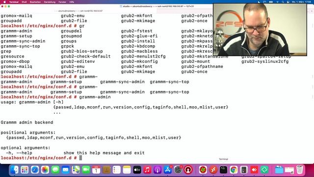
Task: Launch Google Chrome from the Dock
Action: click(x=234, y=170)
